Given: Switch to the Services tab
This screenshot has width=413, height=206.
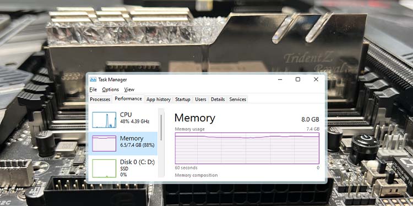Looking at the screenshot, I should pyautogui.click(x=237, y=99).
